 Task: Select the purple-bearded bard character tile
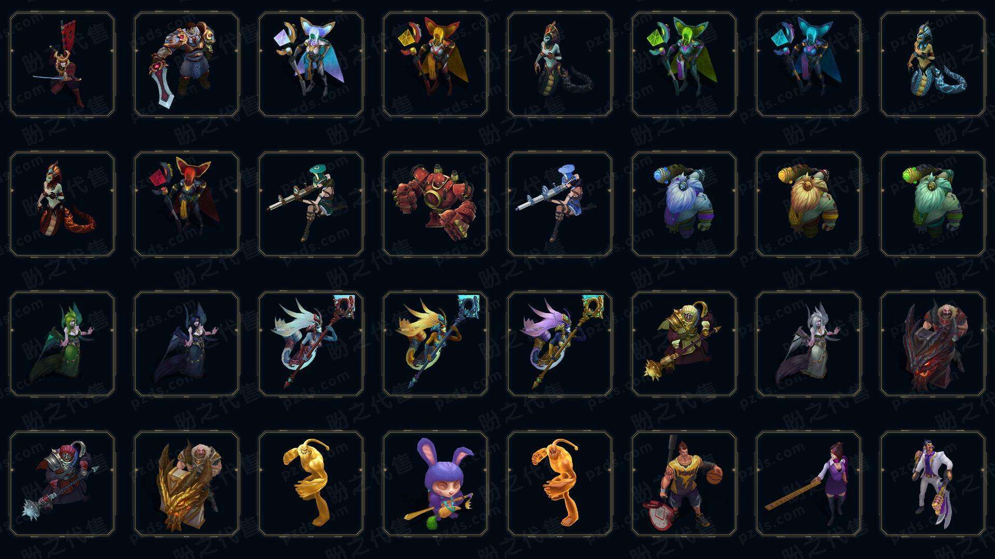[684, 204]
